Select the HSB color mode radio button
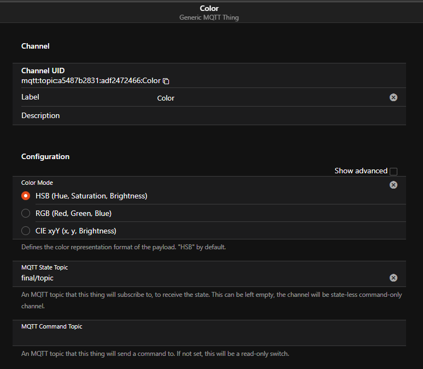Viewport: 423px width, 369px height. [26, 196]
